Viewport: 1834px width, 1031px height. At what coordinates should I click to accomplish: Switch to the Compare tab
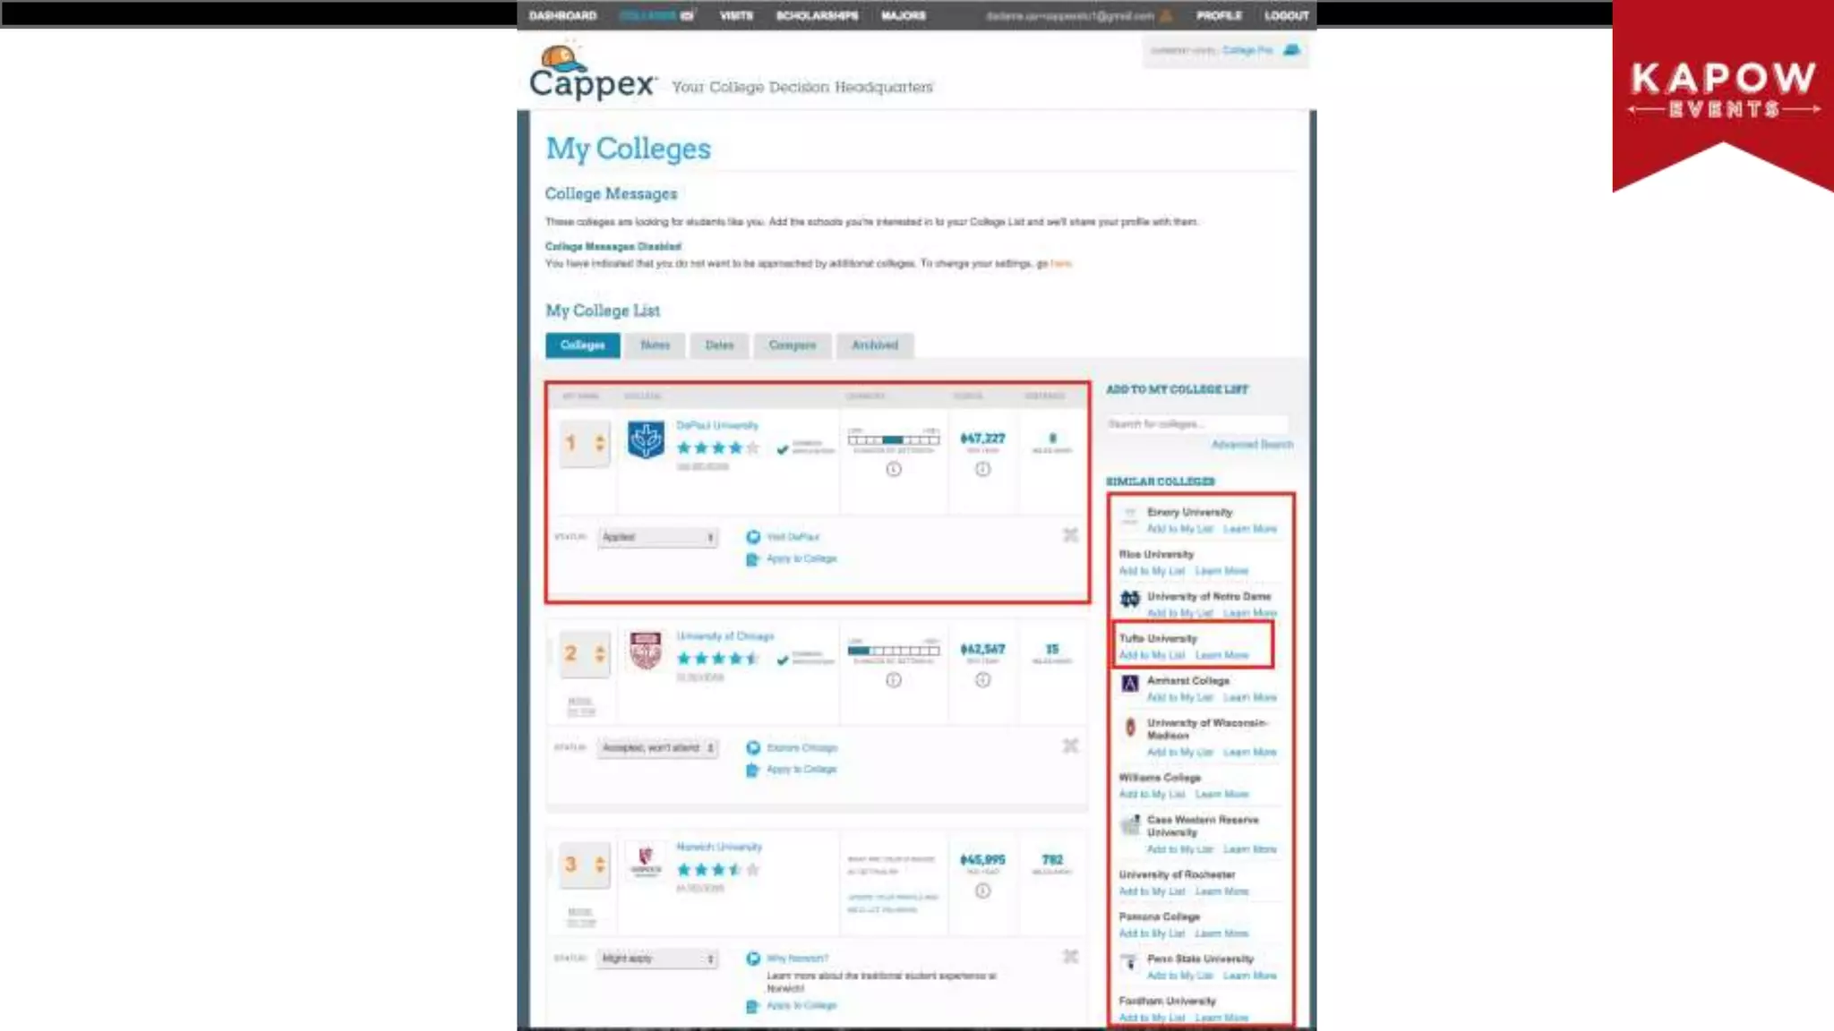(792, 345)
